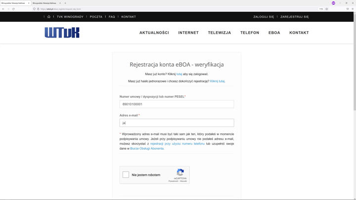Screen dimensions: 356x200
Task: Open a new browser tab
Action: (x=65, y=3)
